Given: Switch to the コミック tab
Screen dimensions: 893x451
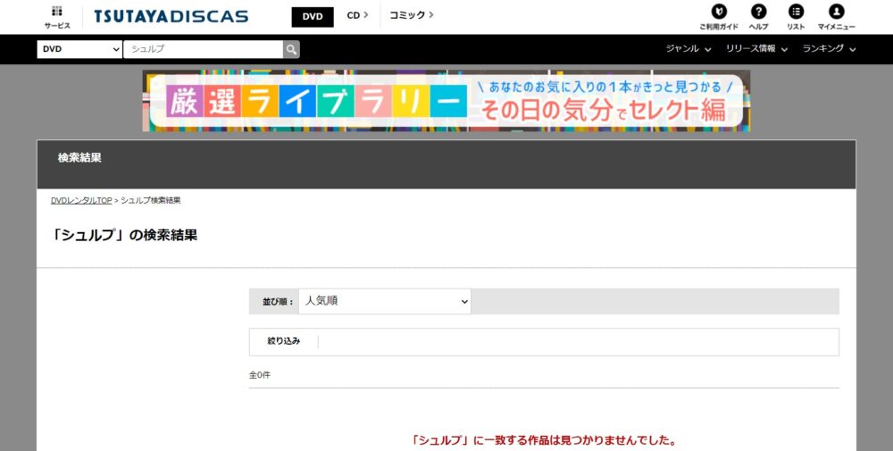Looking at the screenshot, I should 411,15.
